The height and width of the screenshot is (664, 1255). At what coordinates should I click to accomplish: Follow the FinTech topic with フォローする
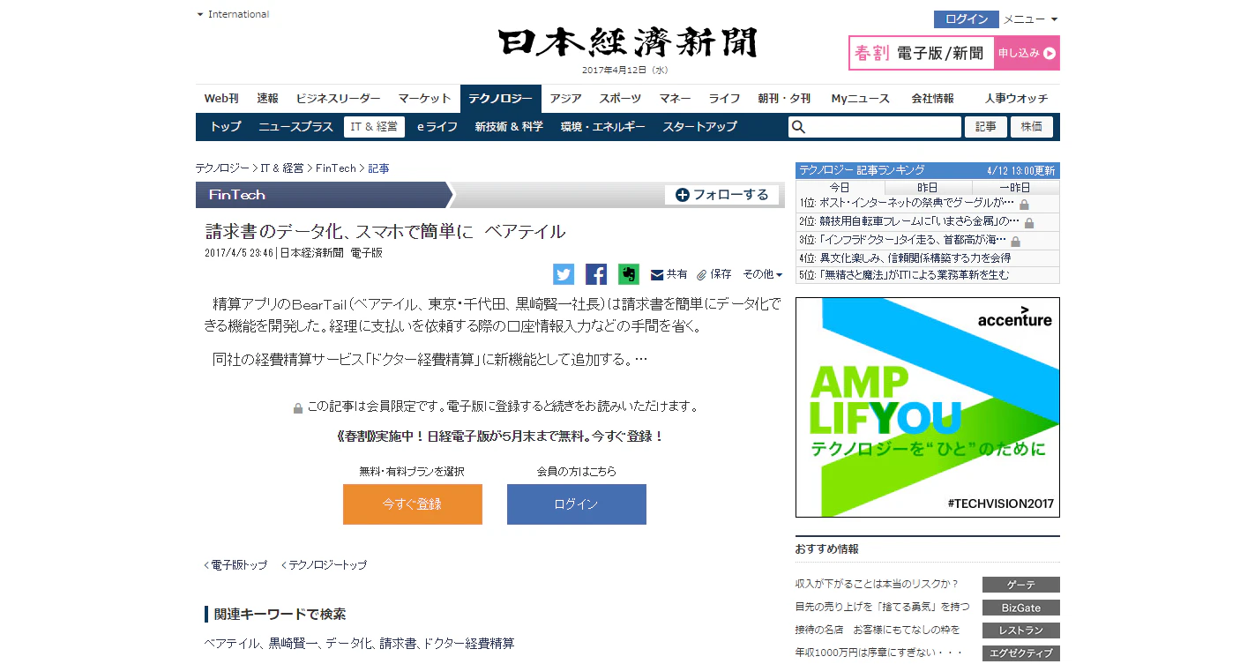coord(723,195)
